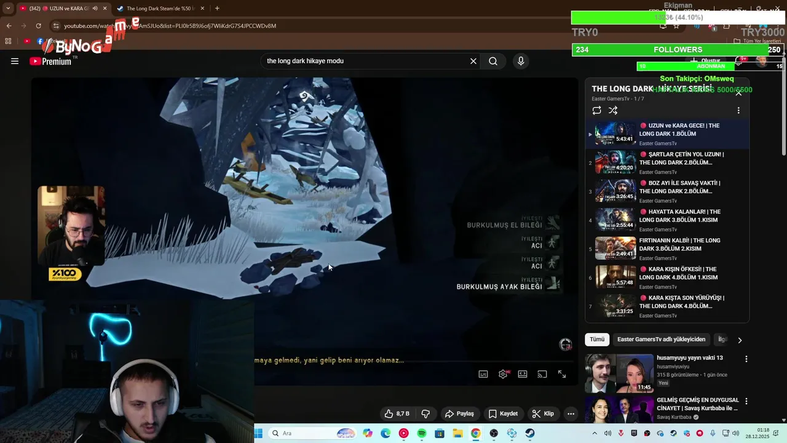
Task: Clear the YouTube search box text
Action: click(x=473, y=61)
